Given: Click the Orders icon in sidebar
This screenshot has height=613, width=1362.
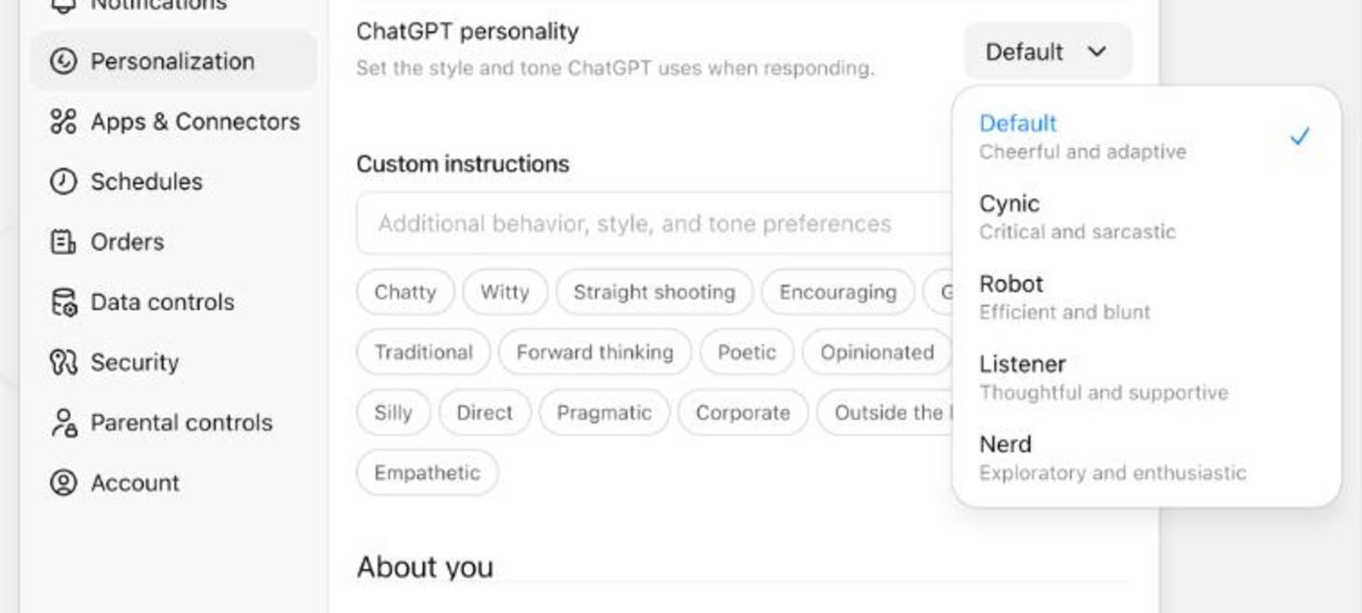Looking at the screenshot, I should point(63,242).
